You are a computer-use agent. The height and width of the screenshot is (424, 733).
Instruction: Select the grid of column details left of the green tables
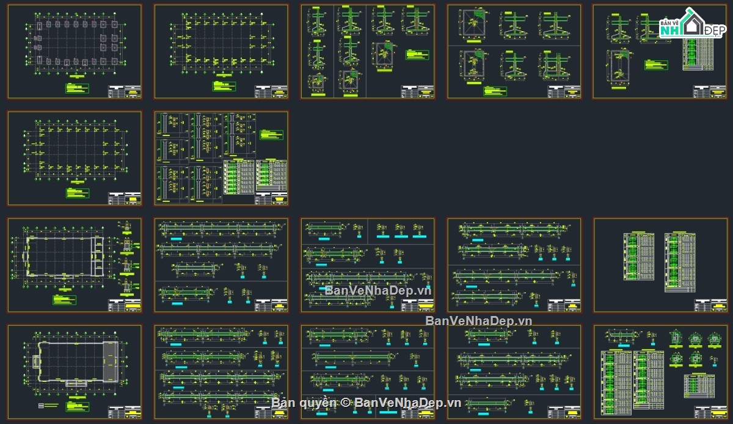point(188,157)
